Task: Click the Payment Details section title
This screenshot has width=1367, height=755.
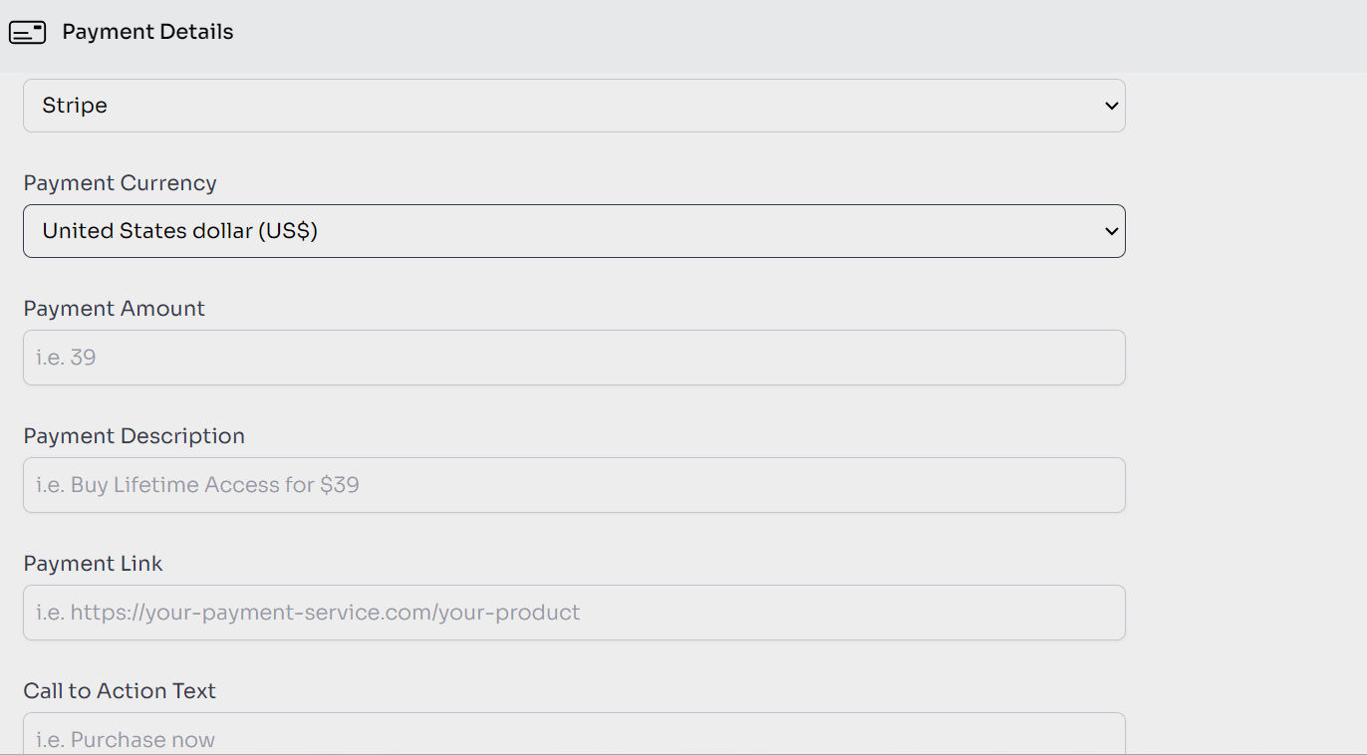Action: (x=147, y=32)
